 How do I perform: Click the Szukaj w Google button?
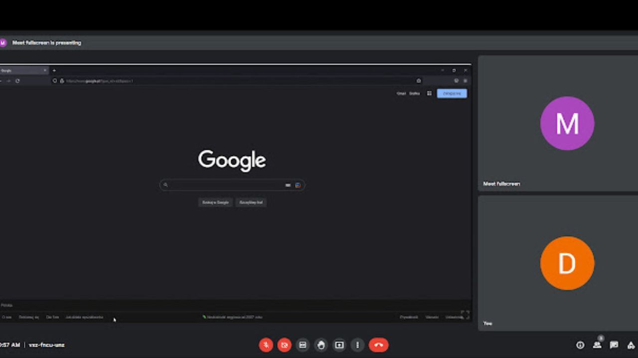pyautogui.click(x=215, y=202)
